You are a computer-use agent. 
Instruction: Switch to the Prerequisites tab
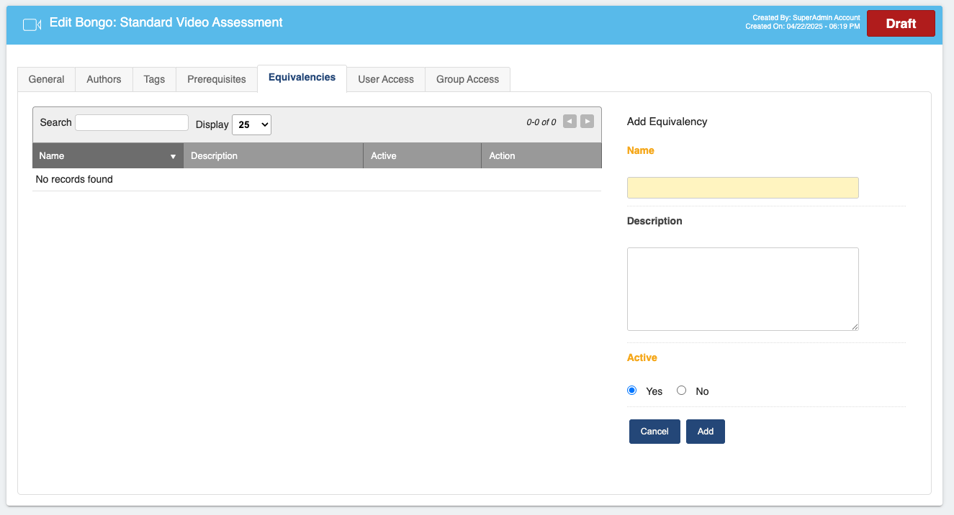click(217, 79)
